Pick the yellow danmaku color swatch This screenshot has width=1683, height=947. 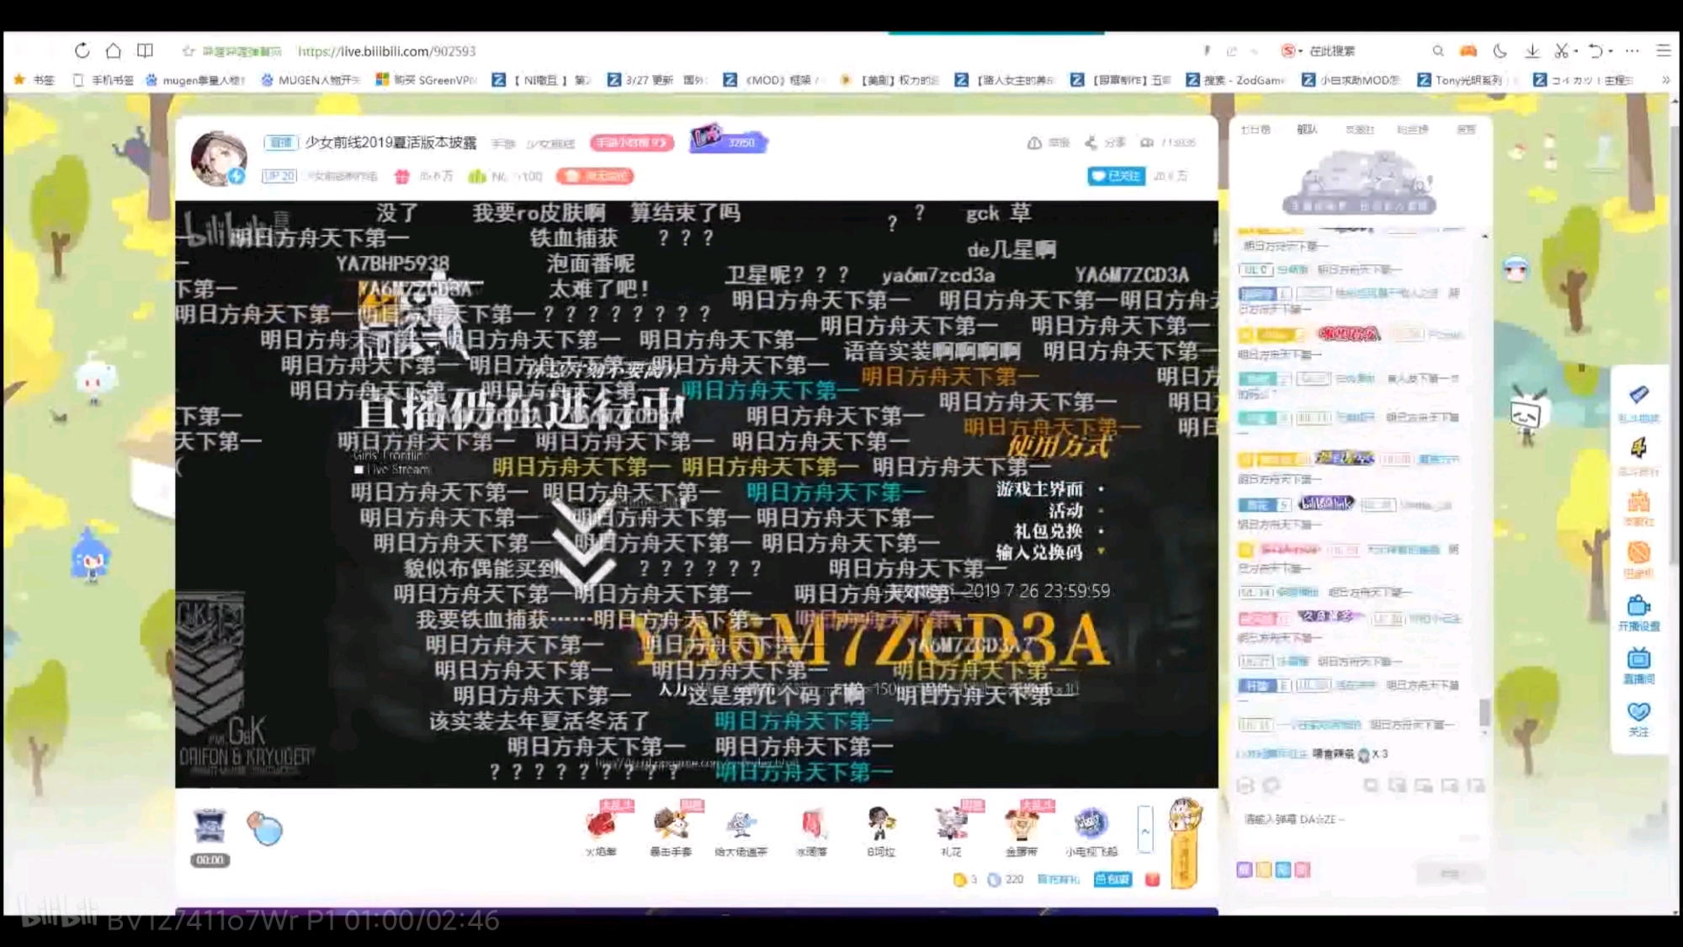(1264, 870)
